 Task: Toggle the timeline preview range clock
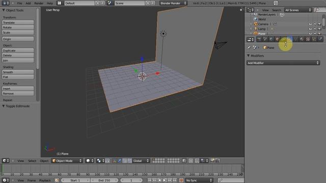tap(57, 180)
